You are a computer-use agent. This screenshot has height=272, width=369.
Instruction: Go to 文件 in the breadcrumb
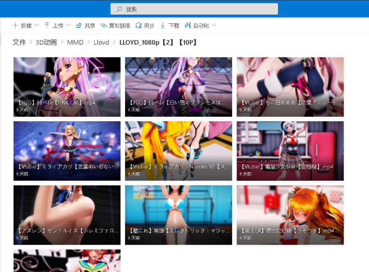tap(19, 42)
